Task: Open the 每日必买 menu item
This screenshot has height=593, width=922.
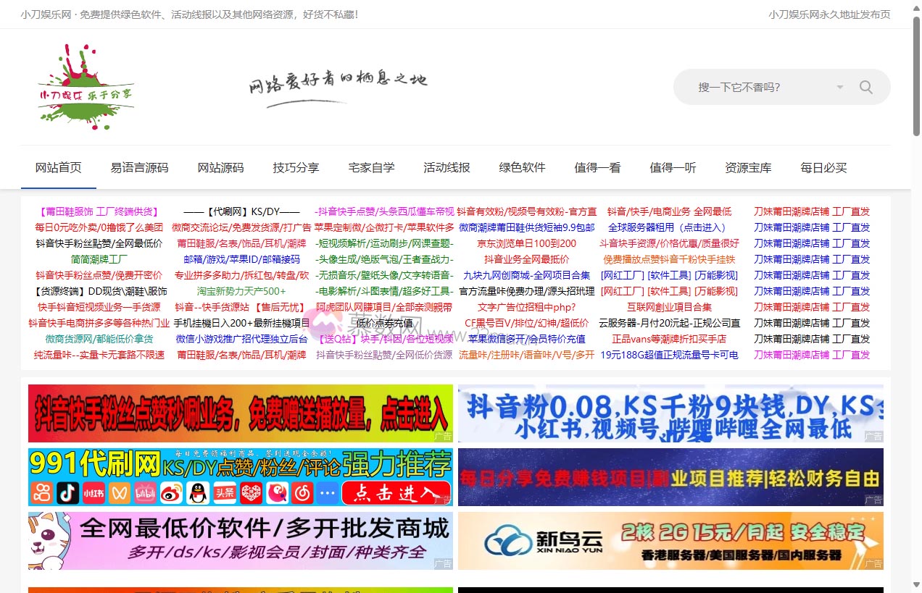Action: point(823,167)
